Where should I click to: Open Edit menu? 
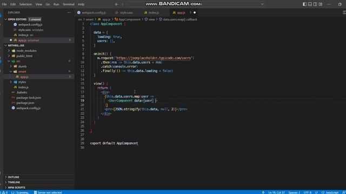point(13,4)
